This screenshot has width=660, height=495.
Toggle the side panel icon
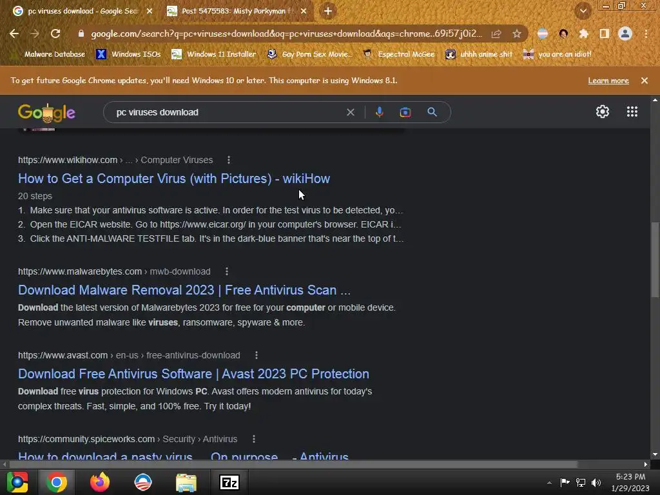coord(605,34)
